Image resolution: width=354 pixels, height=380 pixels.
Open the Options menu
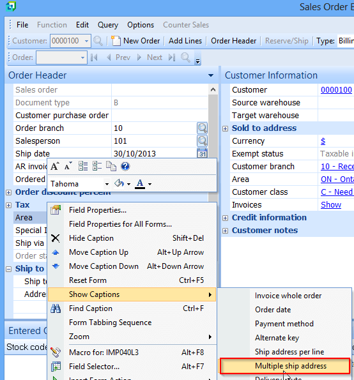141,25
